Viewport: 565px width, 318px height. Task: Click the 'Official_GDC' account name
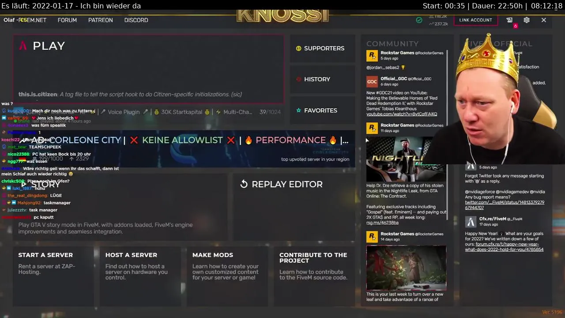click(394, 79)
